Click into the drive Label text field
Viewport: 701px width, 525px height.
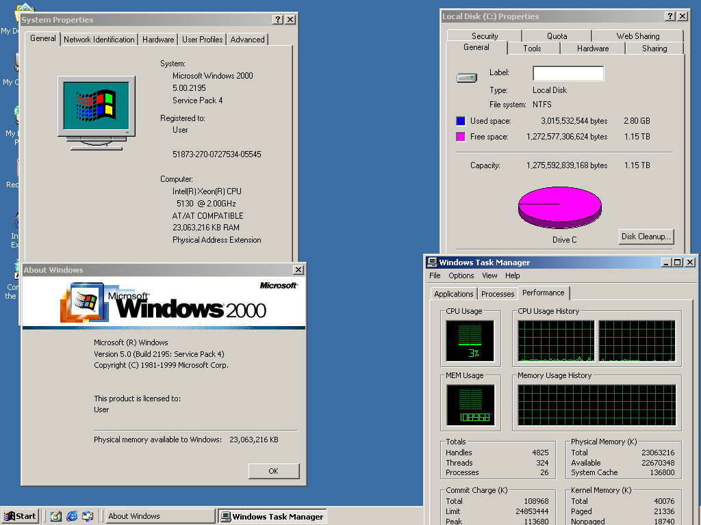point(568,73)
